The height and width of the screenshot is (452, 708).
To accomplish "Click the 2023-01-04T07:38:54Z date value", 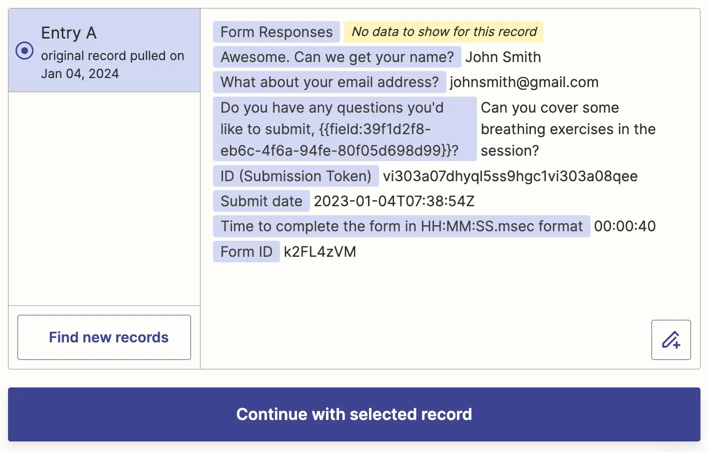I will click(394, 201).
